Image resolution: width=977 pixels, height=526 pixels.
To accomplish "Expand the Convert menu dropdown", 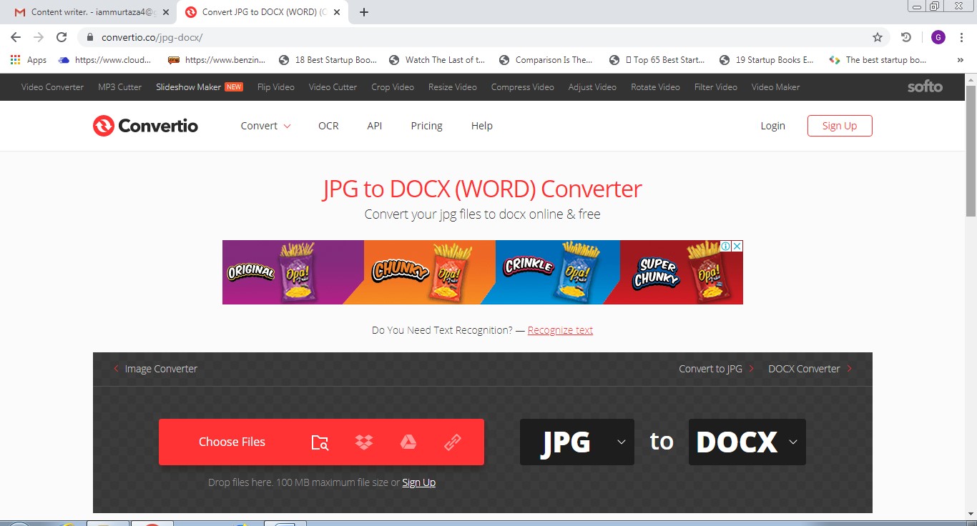I will click(x=266, y=126).
